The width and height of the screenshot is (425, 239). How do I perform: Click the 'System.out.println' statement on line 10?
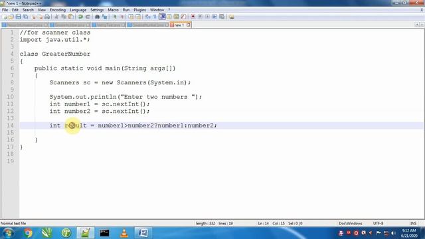click(x=126, y=97)
